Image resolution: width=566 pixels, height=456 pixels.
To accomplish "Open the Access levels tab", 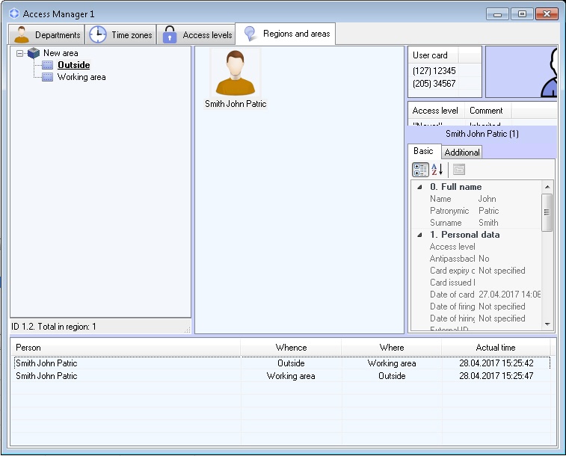I will click(x=197, y=34).
